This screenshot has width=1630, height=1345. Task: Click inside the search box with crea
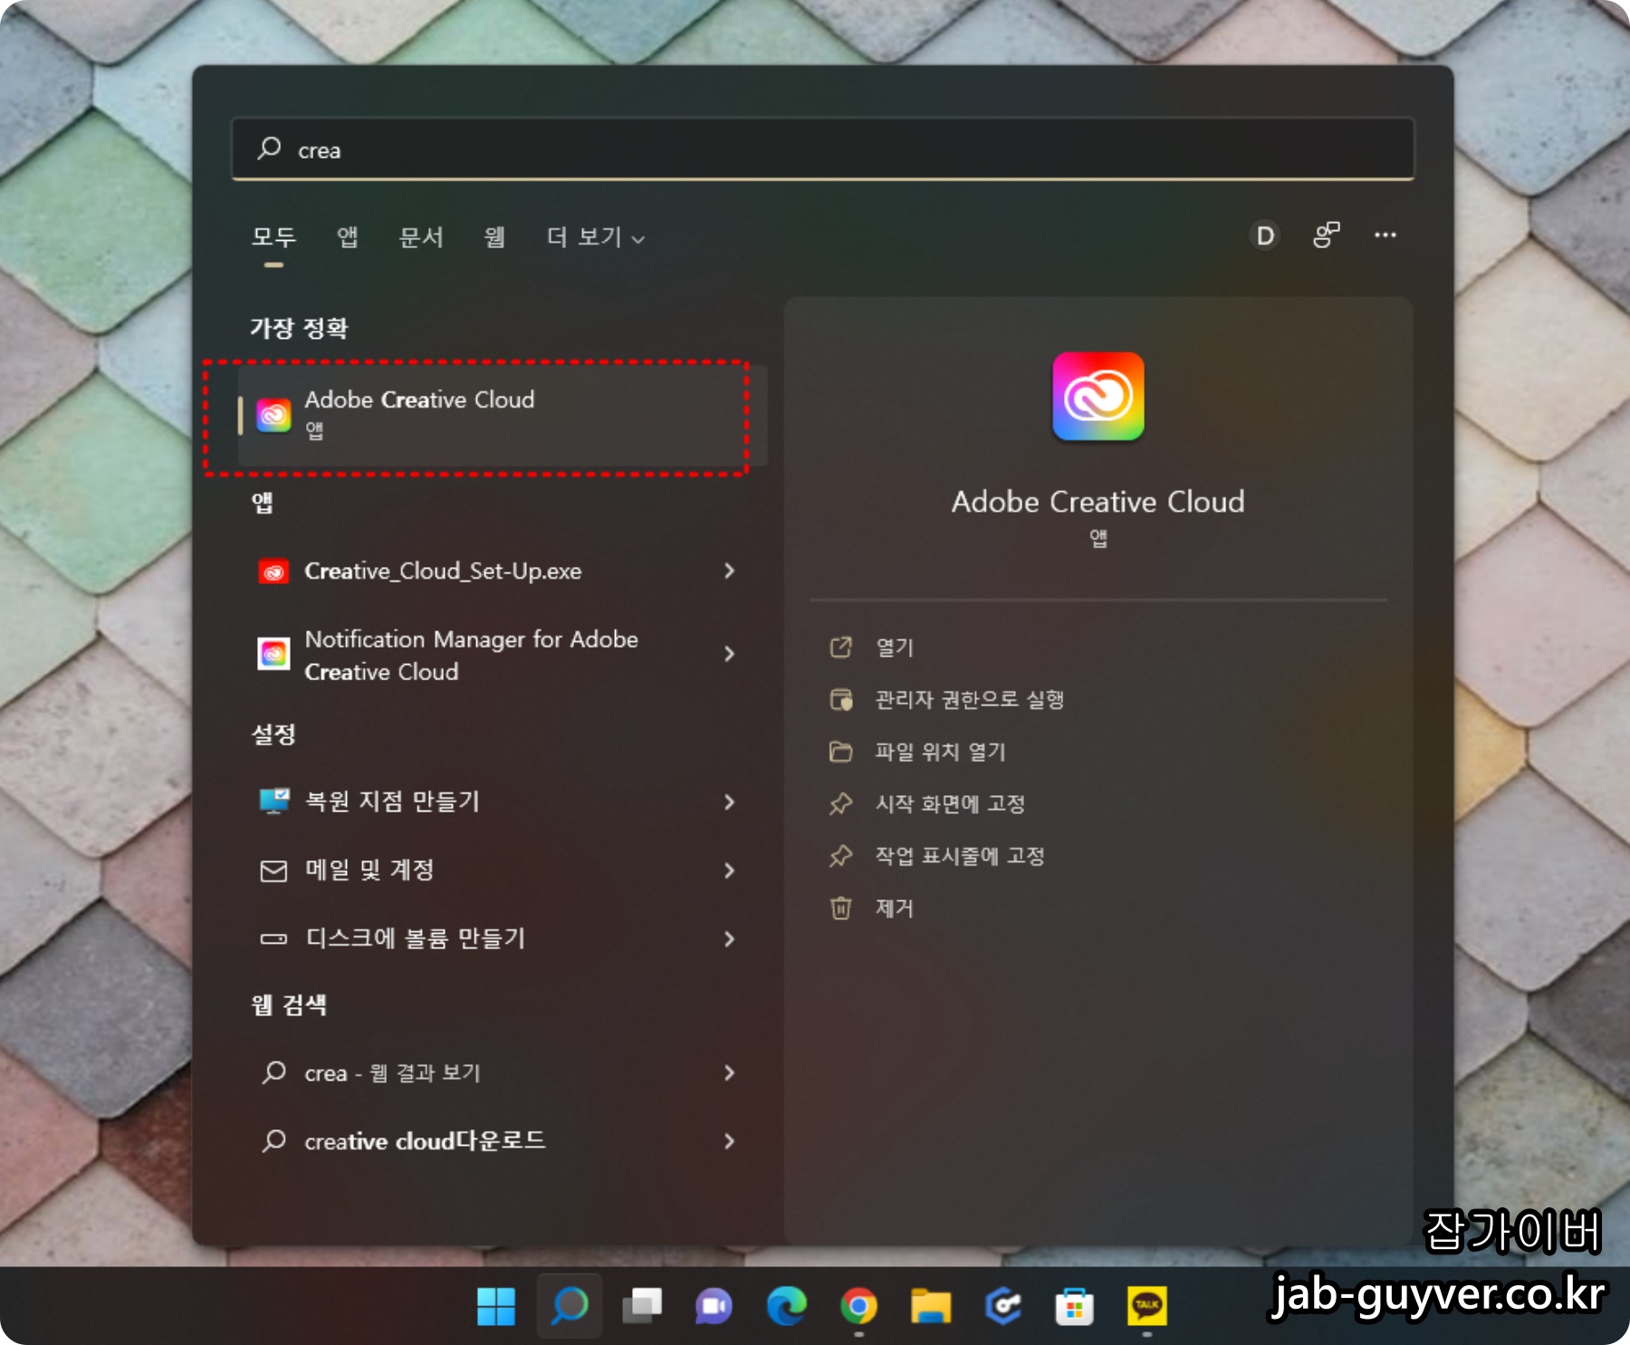pyautogui.click(x=823, y=149)
